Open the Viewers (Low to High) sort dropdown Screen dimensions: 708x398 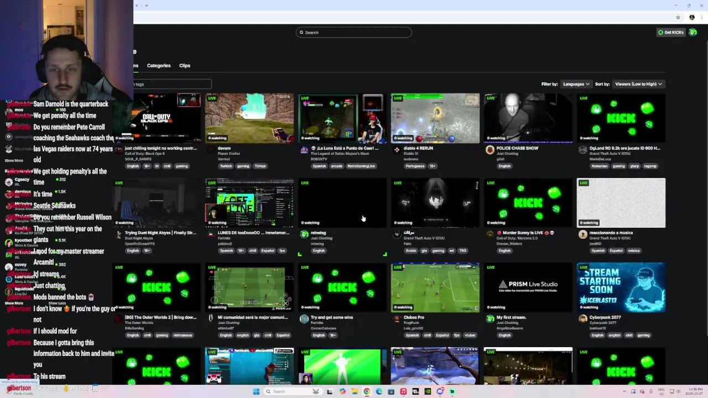(638, 84)
